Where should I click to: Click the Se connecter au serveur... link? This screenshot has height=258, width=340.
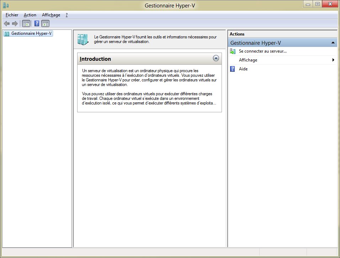tap(263, 51)
